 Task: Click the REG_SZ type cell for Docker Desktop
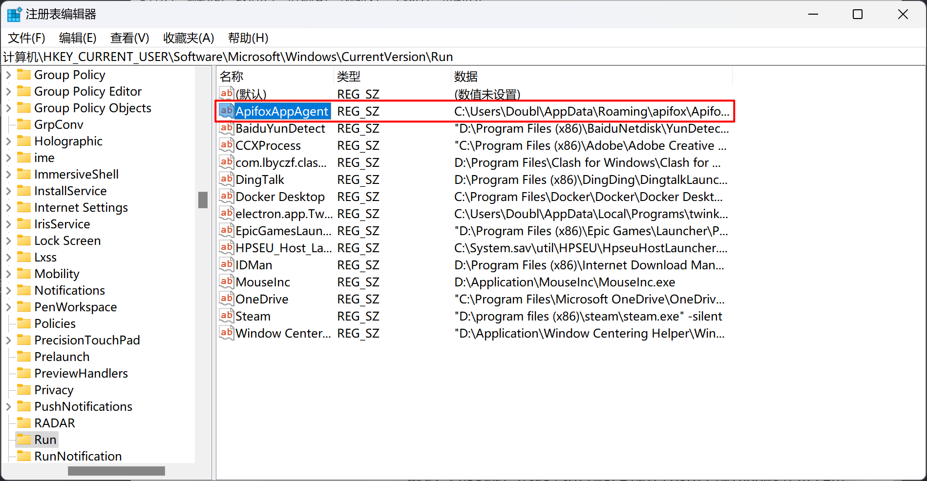pyautogui.click(x=358, y=197)
